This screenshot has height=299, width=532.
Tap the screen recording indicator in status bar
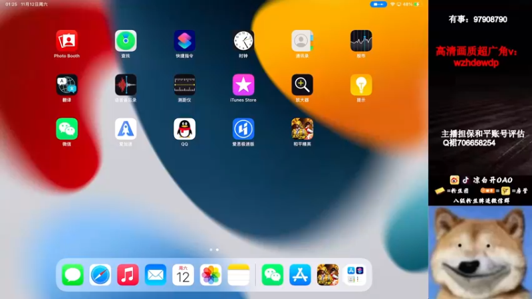378,4
